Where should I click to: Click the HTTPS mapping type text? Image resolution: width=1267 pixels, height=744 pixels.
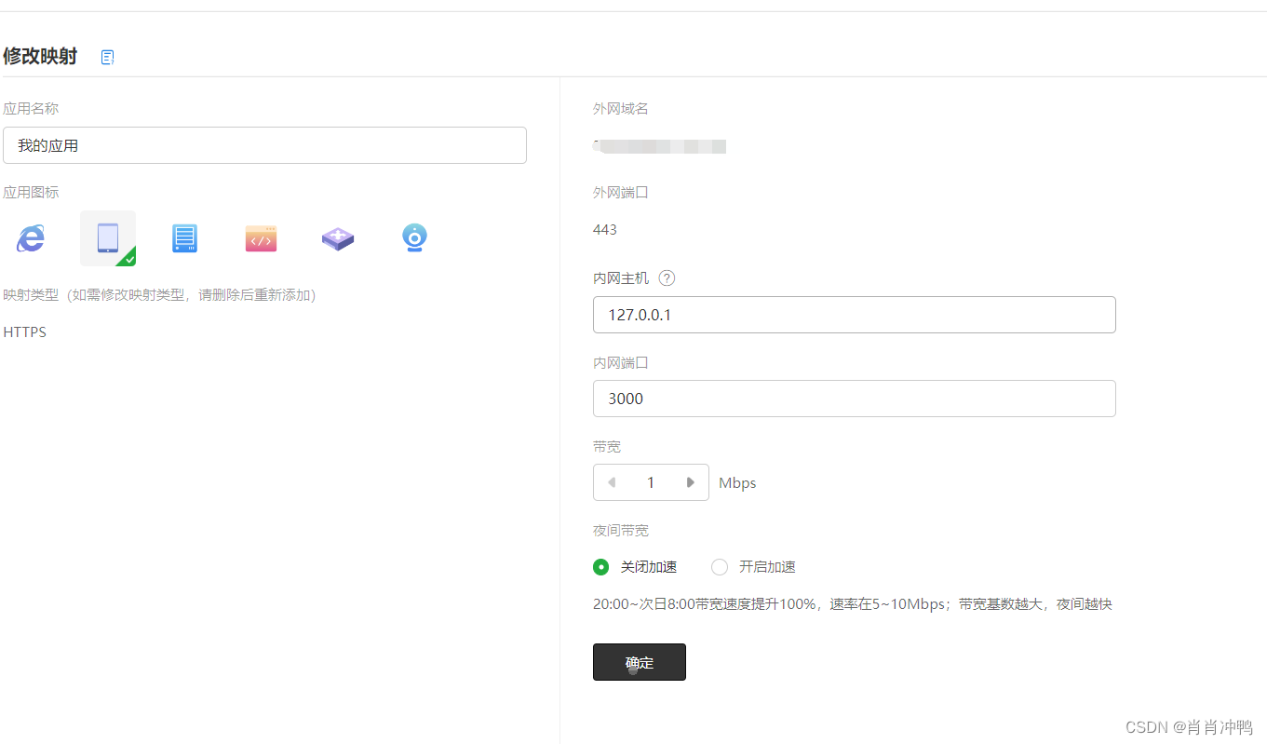(x=25, y=331)
